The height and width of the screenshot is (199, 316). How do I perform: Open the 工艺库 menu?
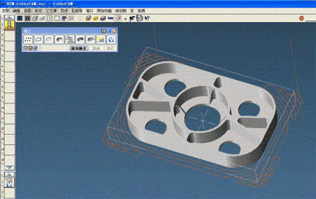point(51,11)
